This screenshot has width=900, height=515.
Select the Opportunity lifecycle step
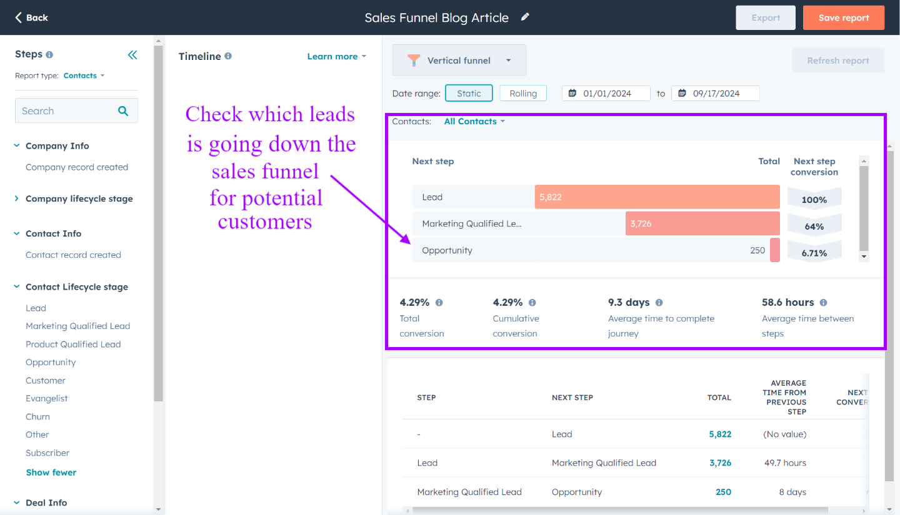point(51,362)
